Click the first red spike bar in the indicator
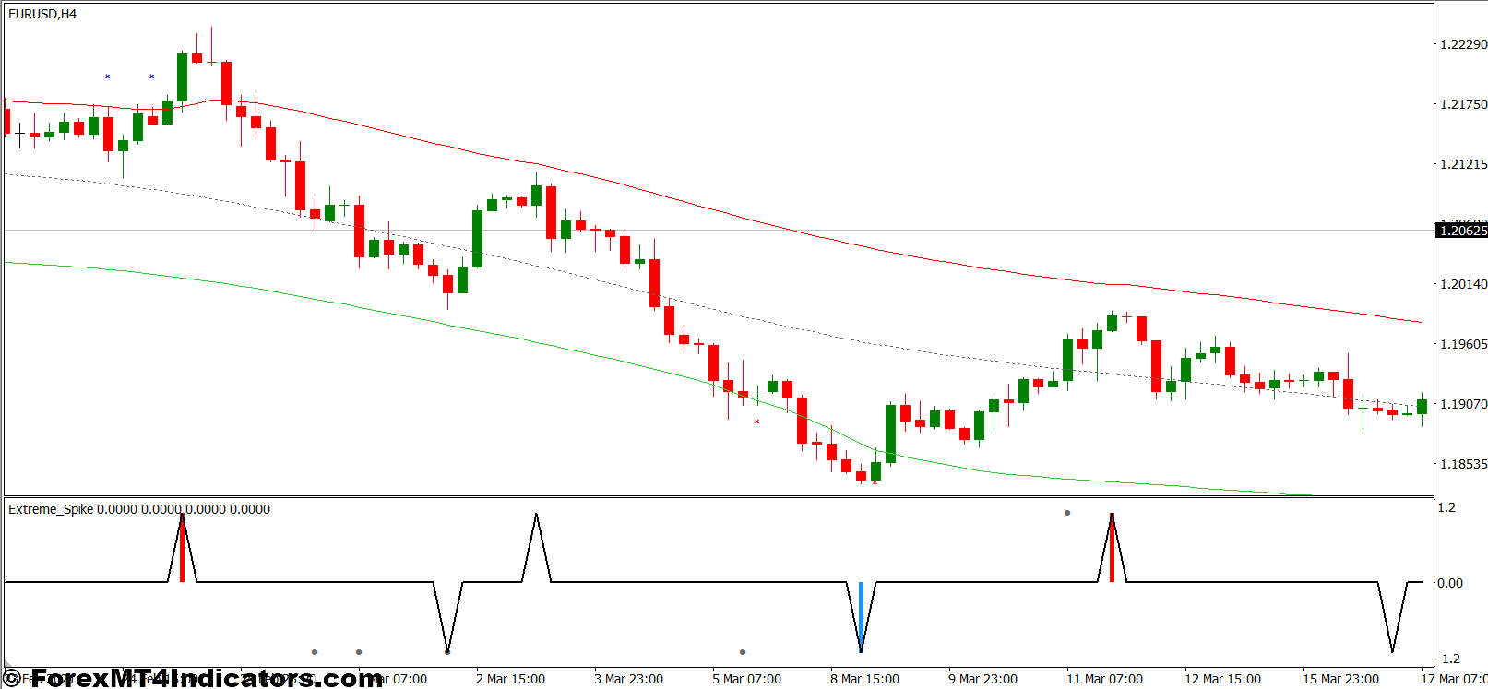The width and height of the screenshot is (1488, 689). 183,550
